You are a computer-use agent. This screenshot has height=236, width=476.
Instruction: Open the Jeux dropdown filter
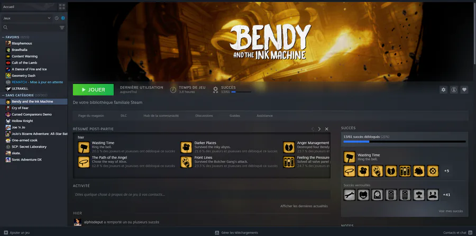point(27,18)
